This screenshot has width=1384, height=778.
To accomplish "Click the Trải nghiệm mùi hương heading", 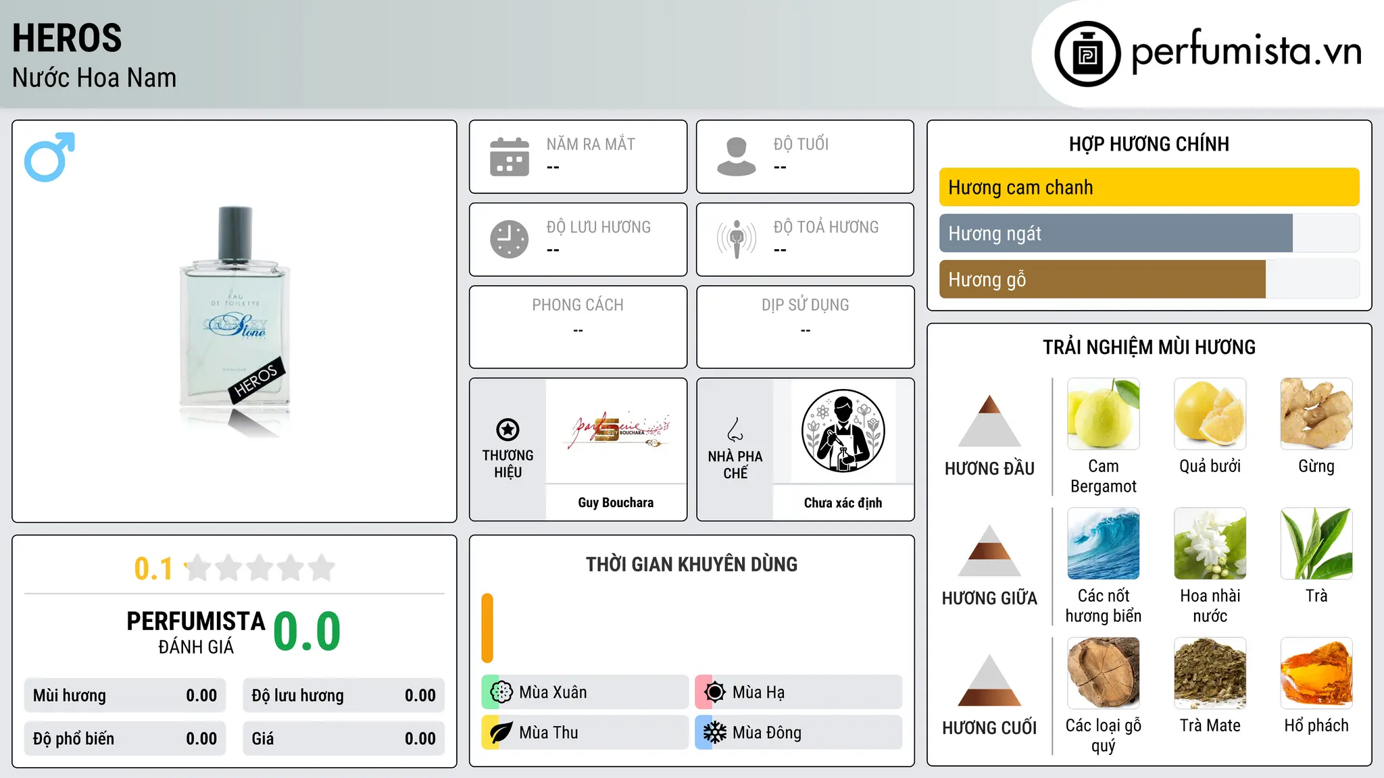I will pyautogui.click(x=1149, y=347).
